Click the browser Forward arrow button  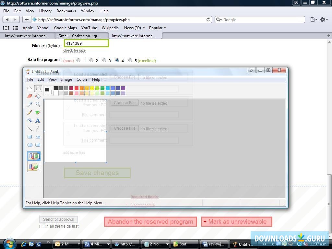coord(15,19)
